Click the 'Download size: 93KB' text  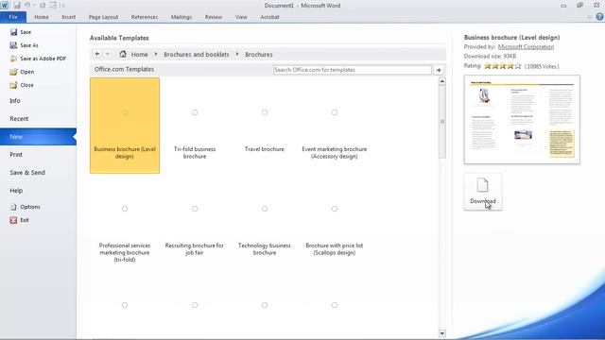(x=490, y=57)
